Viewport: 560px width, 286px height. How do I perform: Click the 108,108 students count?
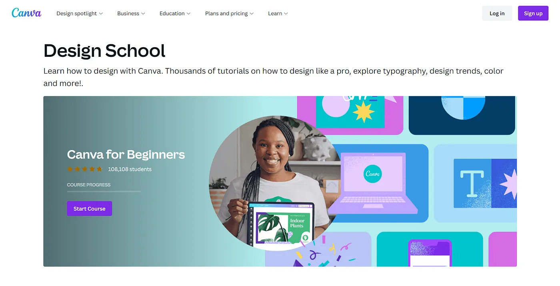click(x=130, y=169)
